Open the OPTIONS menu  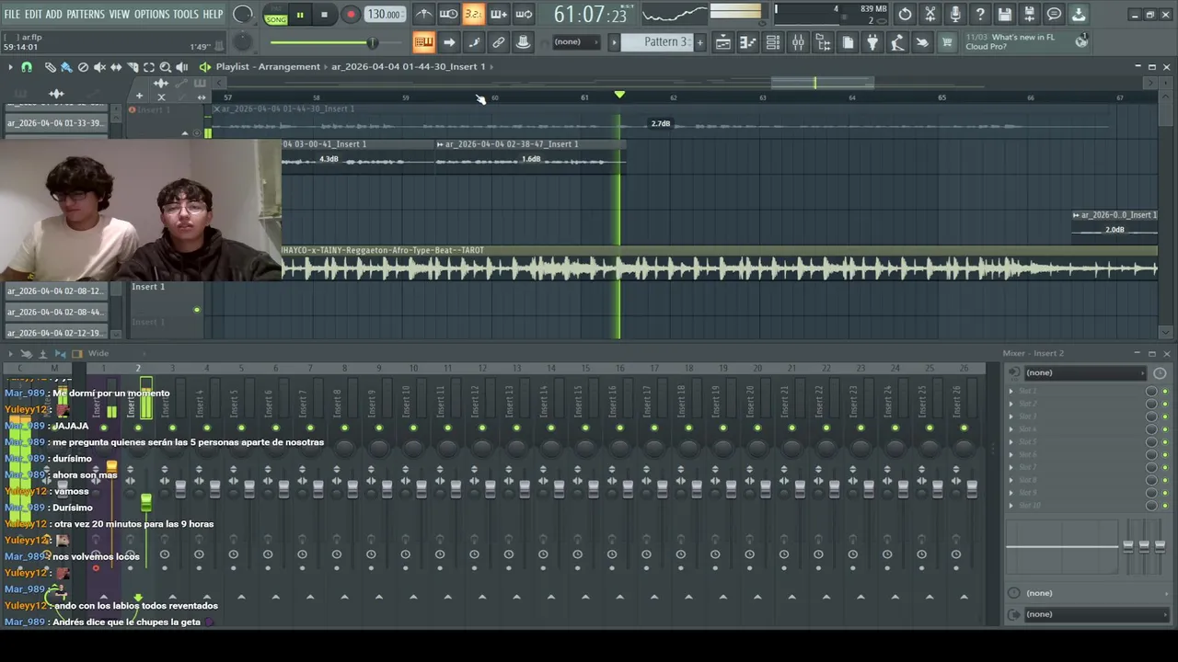pyautogui.click(x=152, y=14)
